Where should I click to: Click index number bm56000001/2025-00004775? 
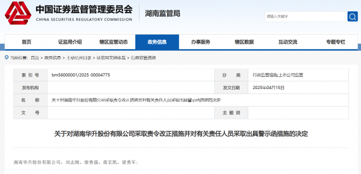(x=81, y=75)
